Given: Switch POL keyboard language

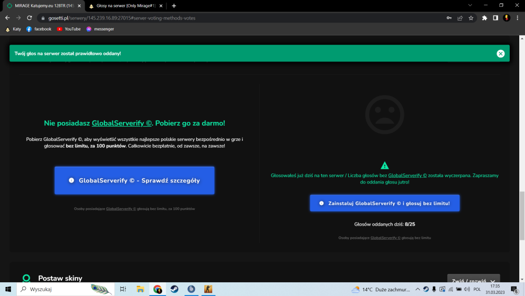Looking at the screenshot, I should [477, 289].
